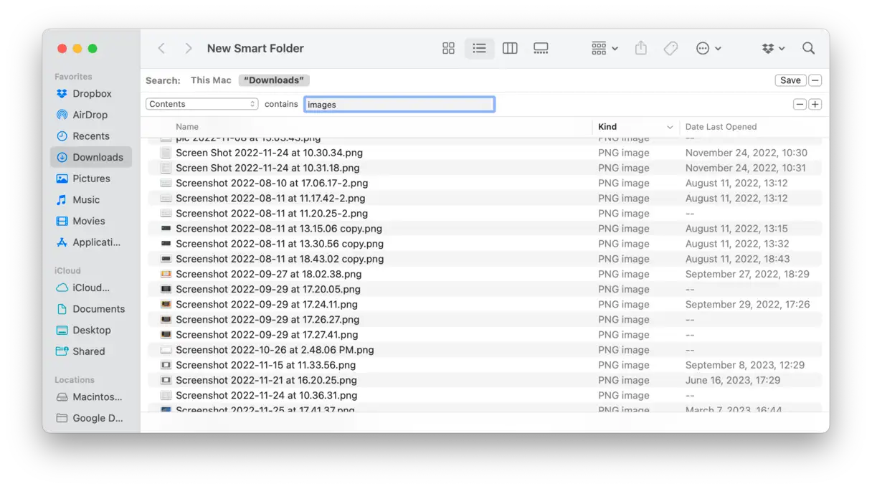Expand the Group By dropdown
872x489 pixels.
click(605, 48)
